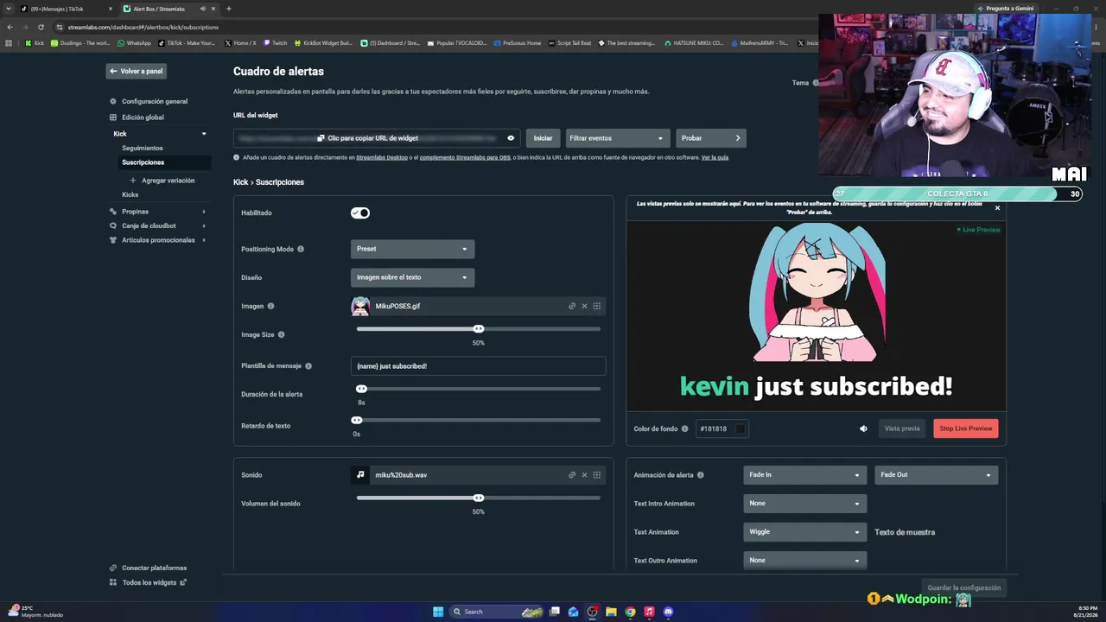Select Kicks in the sidebar
This screenshot has width=1106, height=622.
click(x=130, y=194)
